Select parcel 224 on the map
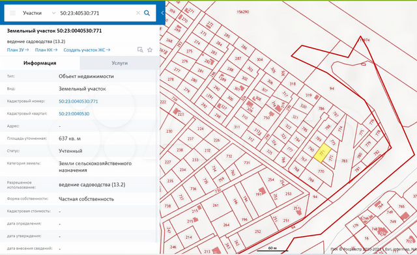This screenshot has width=417, height=255. coord(200,129)
